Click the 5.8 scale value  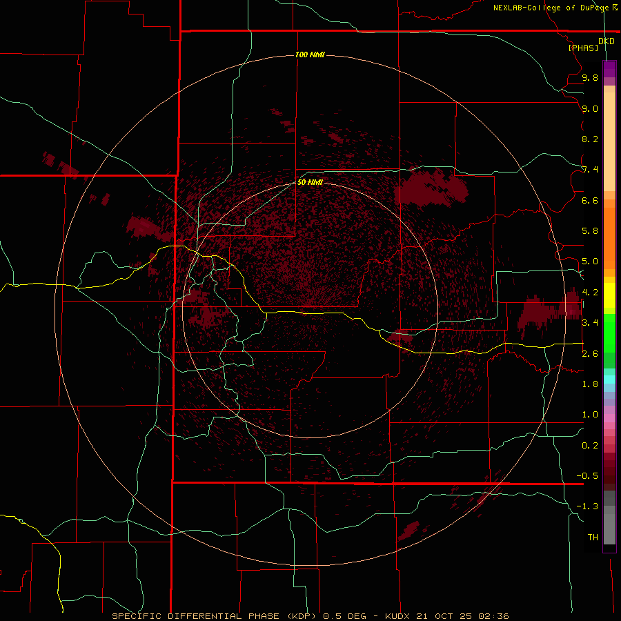(590, 231)
